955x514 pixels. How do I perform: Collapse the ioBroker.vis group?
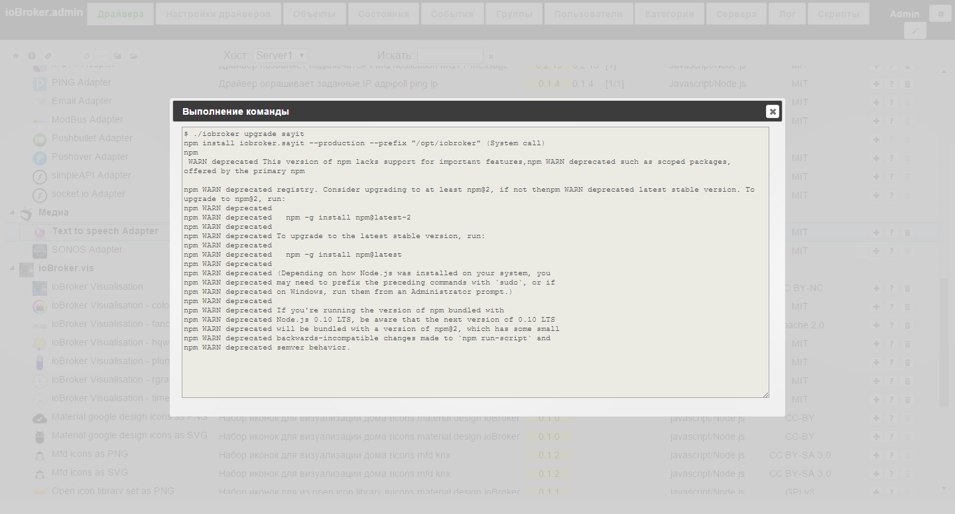click(13, 269)
